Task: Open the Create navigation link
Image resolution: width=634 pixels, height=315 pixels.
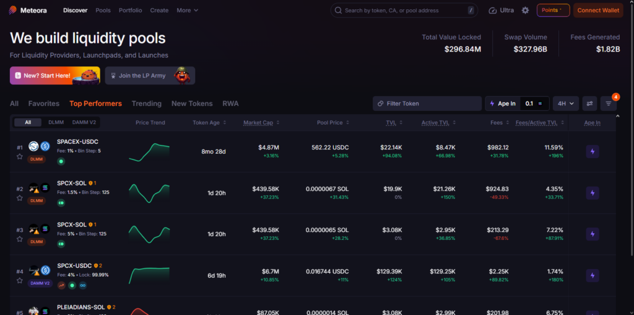Action: (159, 10)
